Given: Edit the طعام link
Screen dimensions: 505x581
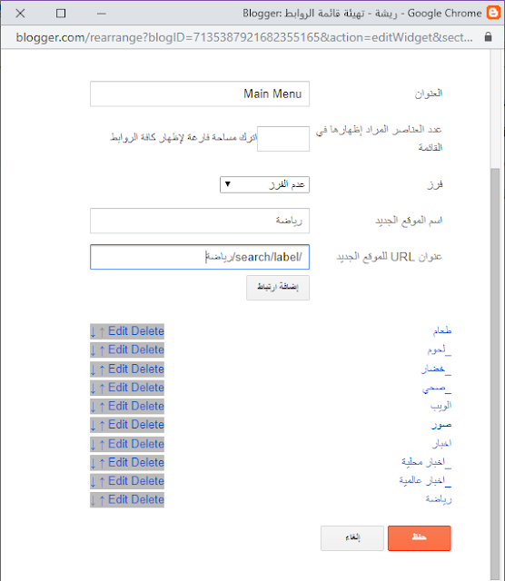Looking at the screenshot, I should pyautogui.click(x=118, y=330).
